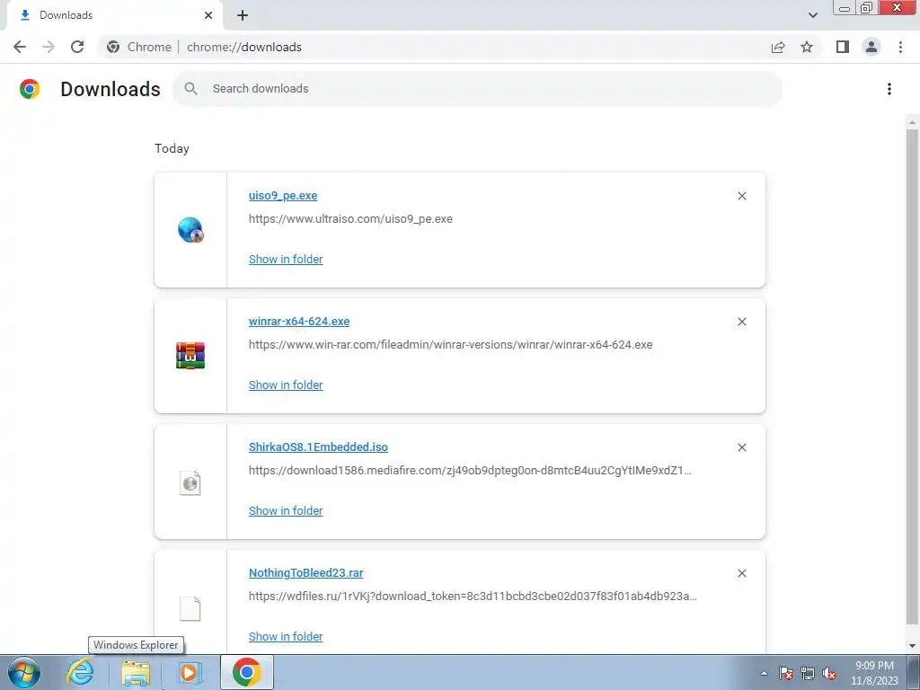Open the ShirkaOS8.1Embedded.iso file link
The height and width of the screenshot is (690, 920).
point(318,447)
